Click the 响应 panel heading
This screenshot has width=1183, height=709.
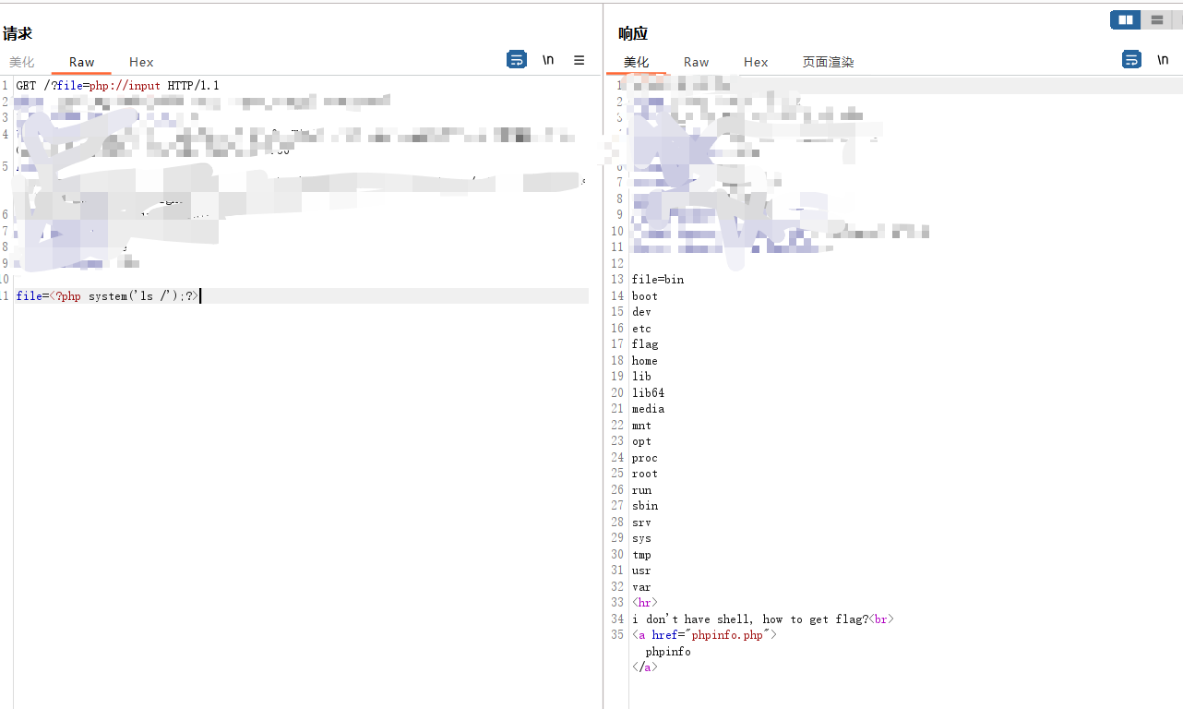click(633, 34)
